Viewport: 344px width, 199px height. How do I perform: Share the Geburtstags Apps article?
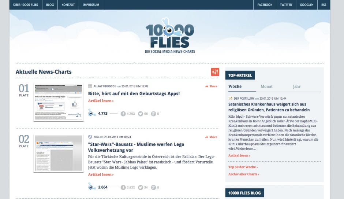pyautogui.click(x=211, y=86)
